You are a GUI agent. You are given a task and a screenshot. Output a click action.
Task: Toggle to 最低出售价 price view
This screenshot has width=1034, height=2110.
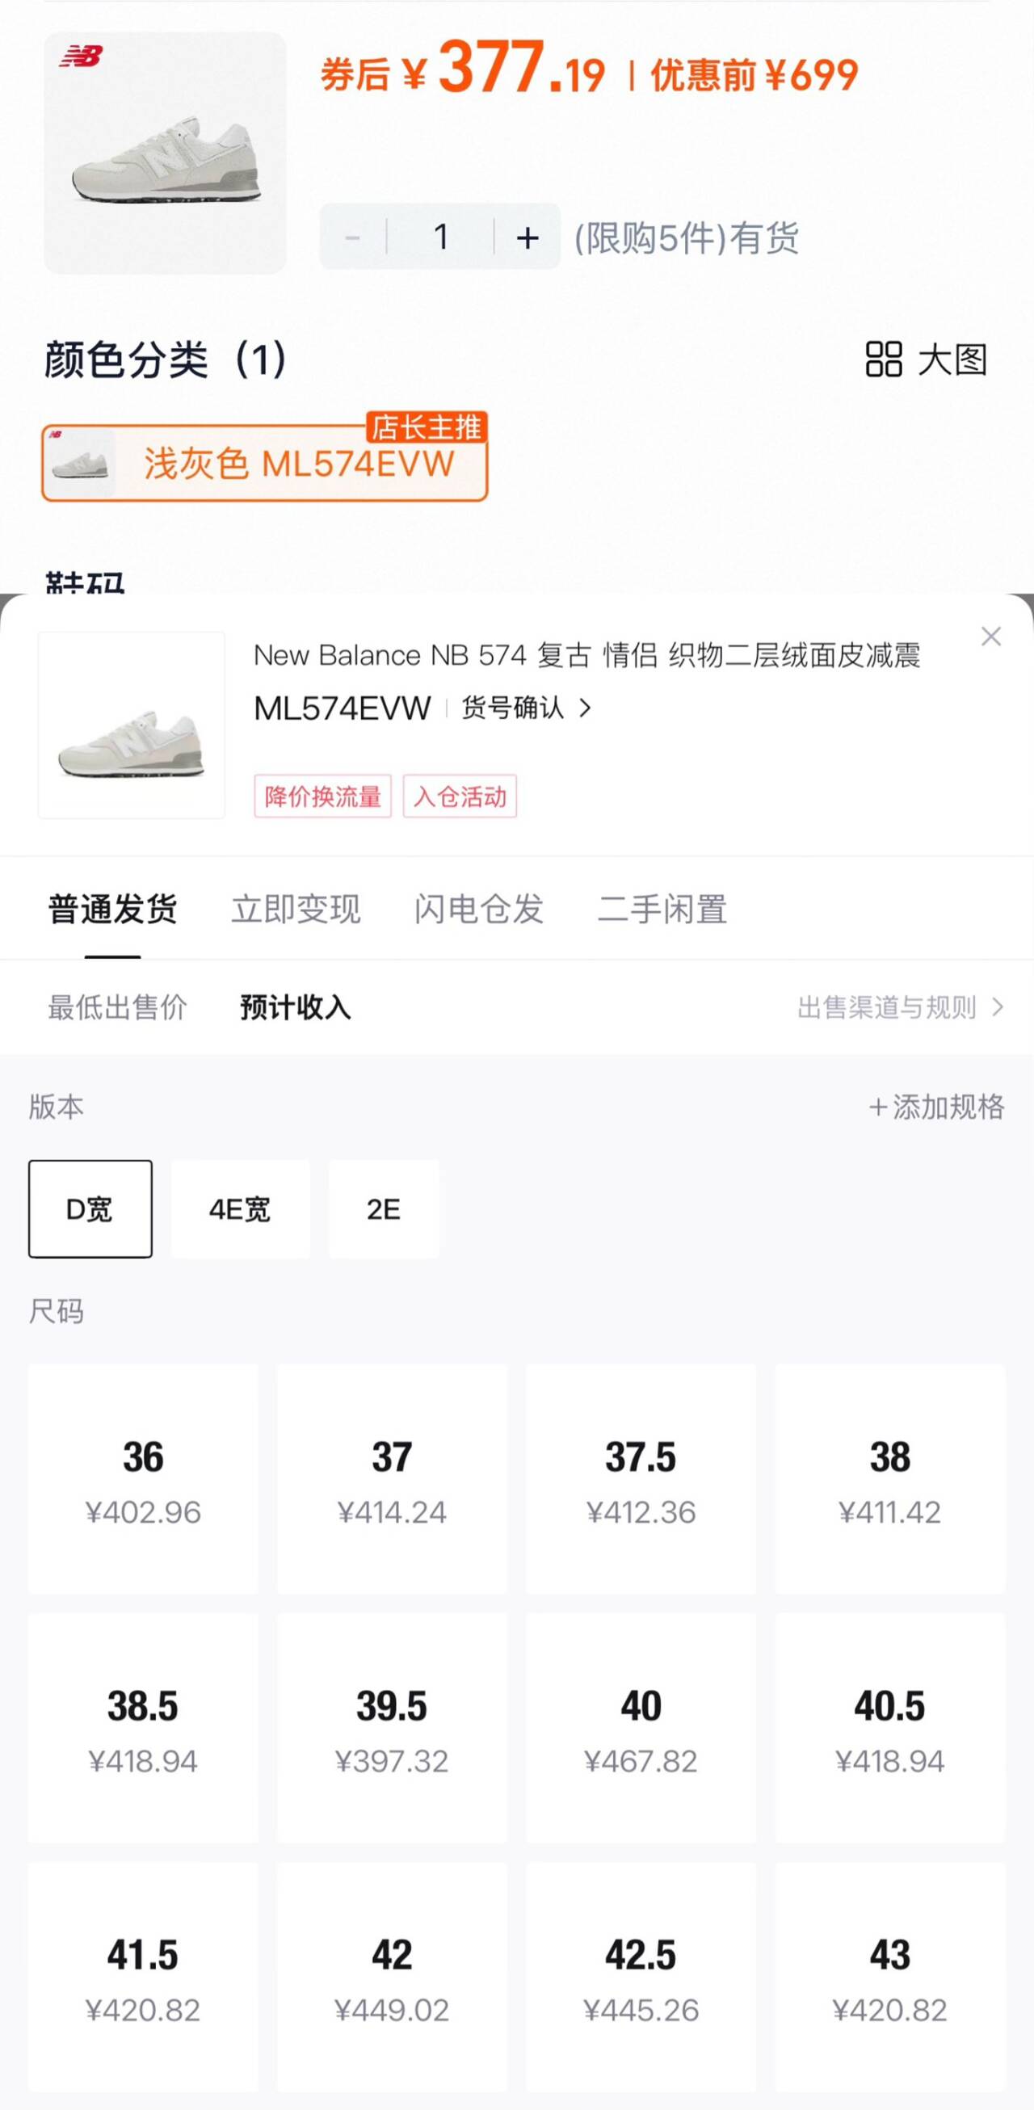click(117, 1007)
